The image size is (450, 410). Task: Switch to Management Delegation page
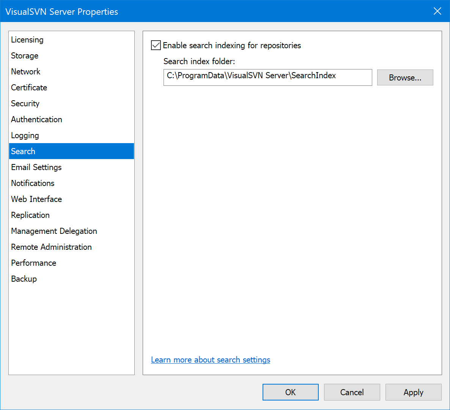point(71,231)
